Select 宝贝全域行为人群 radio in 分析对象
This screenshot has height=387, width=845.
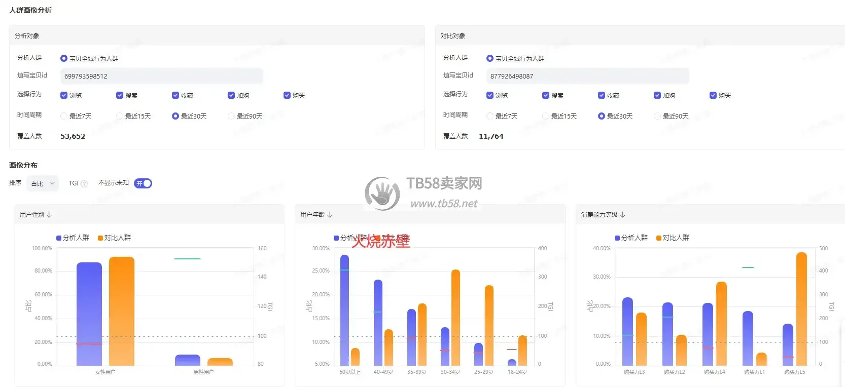click(x=64, y=58)
